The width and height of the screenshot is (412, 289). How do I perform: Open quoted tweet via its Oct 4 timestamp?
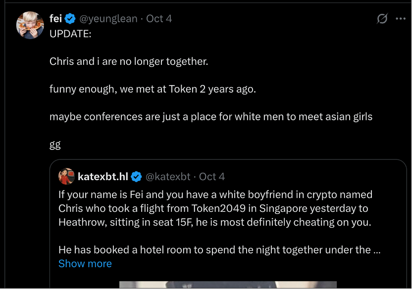coord(212,177)
